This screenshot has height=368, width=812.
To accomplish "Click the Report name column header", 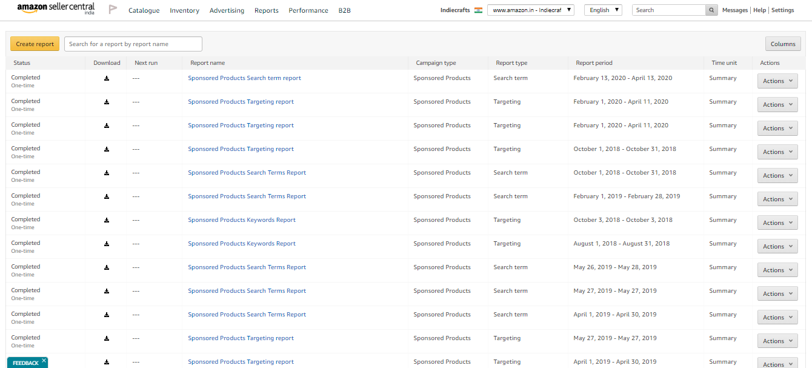I will click(207, 63).
